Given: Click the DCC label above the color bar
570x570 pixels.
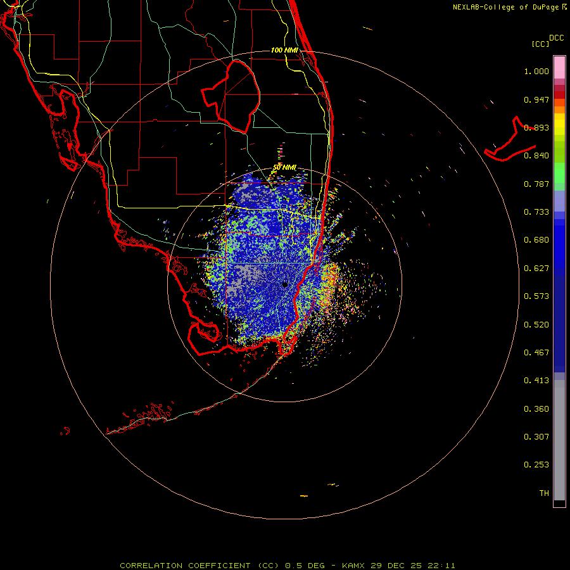Looking at the screenshot, I should pos(556,38).
